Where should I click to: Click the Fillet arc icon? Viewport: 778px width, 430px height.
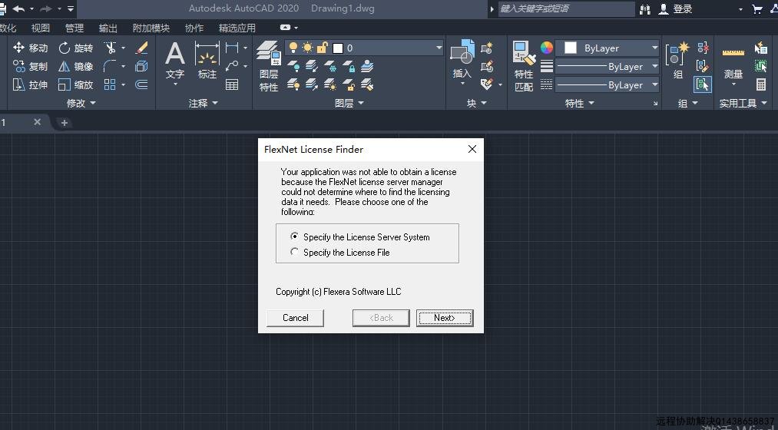coord(110,66)
